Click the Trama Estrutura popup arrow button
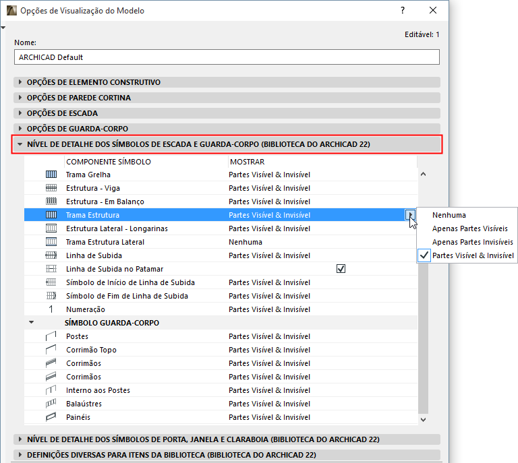 410,215
